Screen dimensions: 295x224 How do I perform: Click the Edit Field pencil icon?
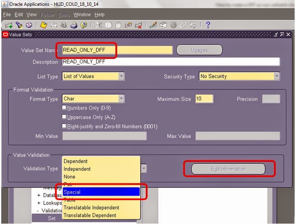click(153, 25)
